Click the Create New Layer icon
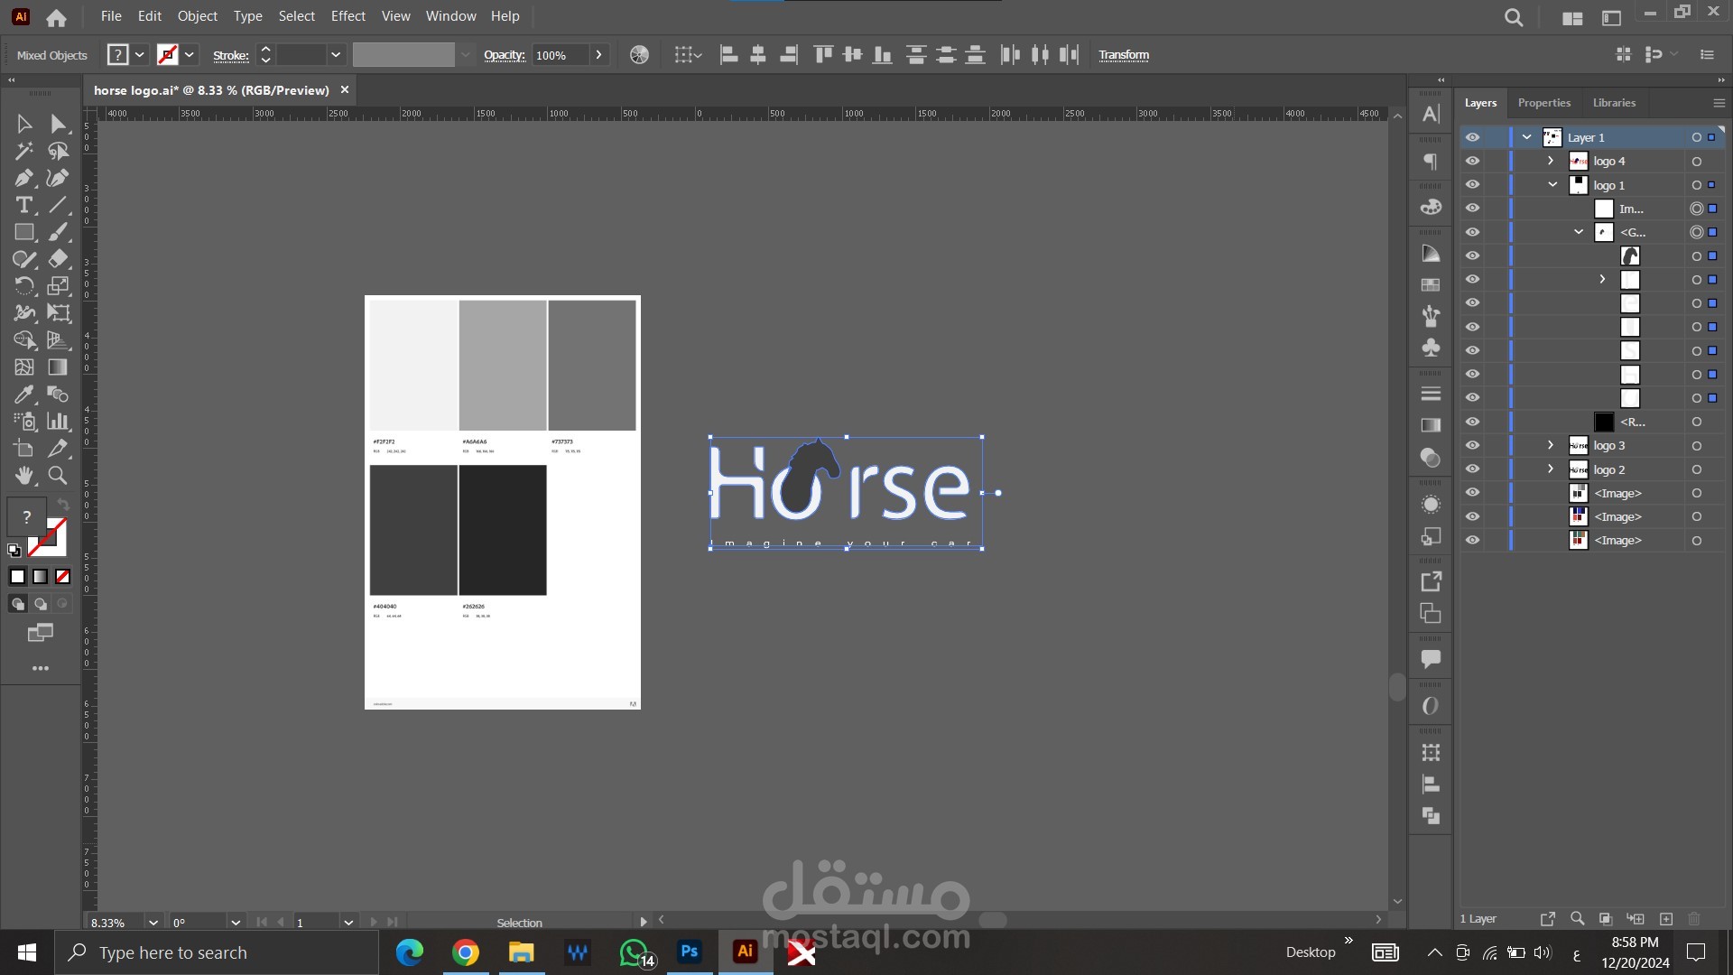This screenshot has width=1733, height=975. point(1666,919)
